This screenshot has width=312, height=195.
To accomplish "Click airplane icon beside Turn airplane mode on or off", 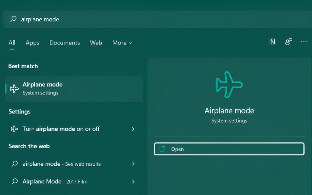I will (14, 129).
